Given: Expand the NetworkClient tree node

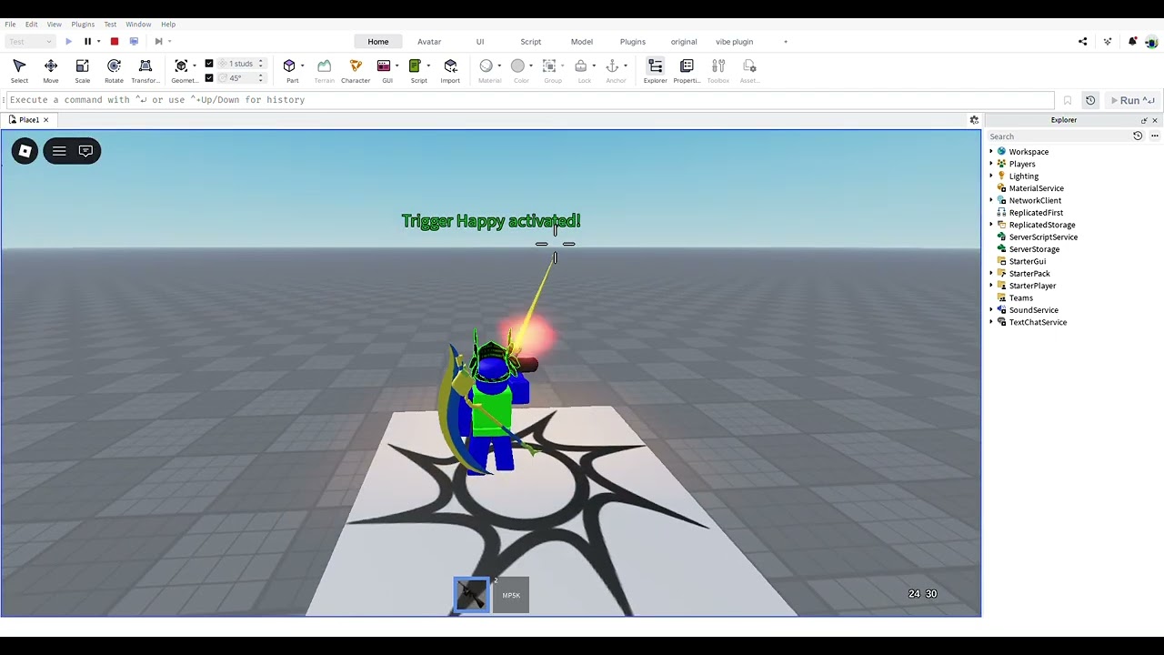Looking at the screenshot, I should click(x=991, y=200).
